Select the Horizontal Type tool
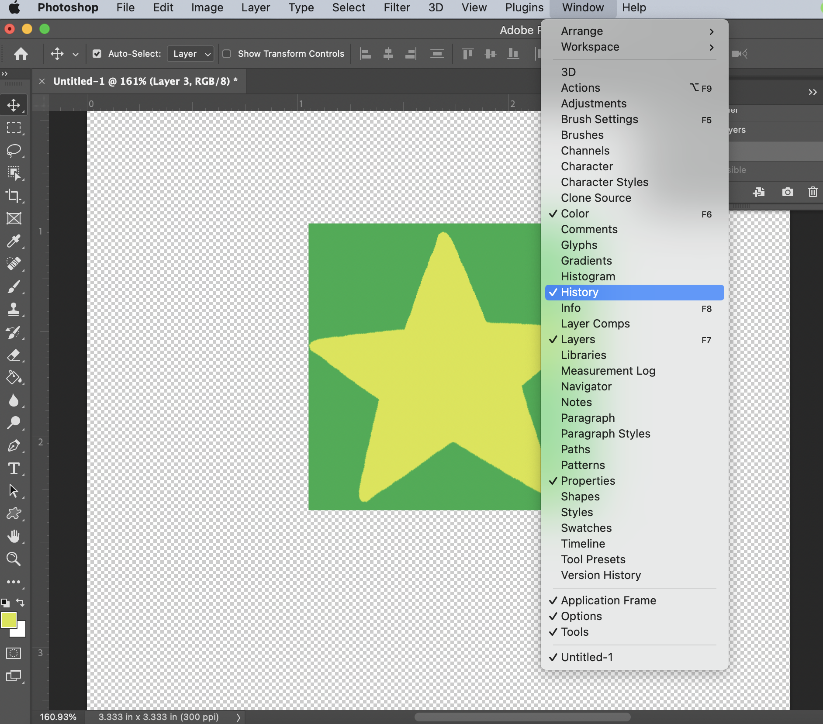 click(x=14, y=469)
